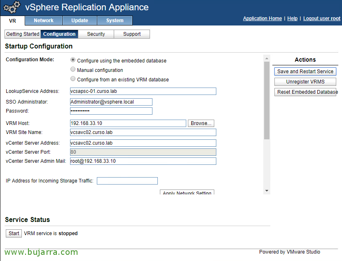Viewport: 342px width, 261px height.
Task: Open the Update tab
Action: 80,21
